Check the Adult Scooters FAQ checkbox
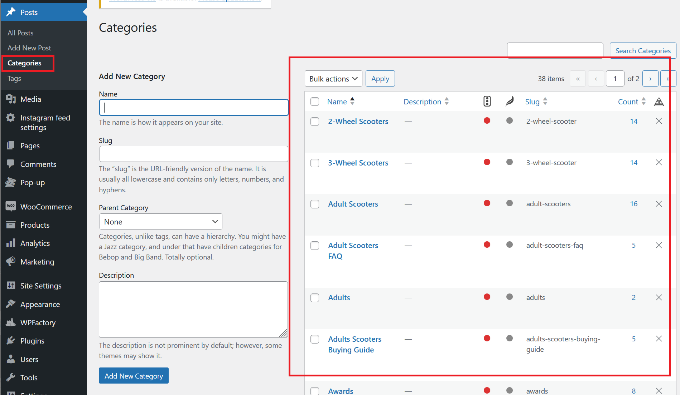680x395 pixels. (x=315, y=246)
